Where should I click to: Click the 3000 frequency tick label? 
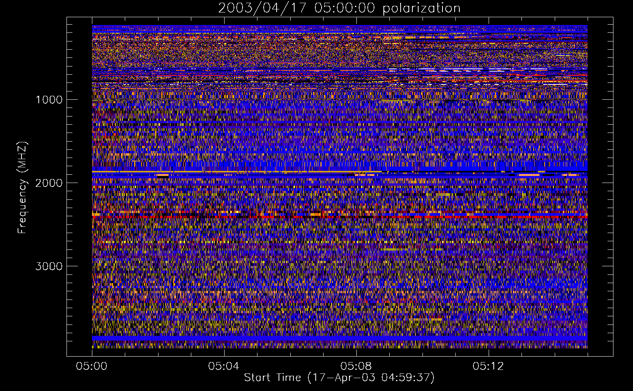(x=49, y=266)
